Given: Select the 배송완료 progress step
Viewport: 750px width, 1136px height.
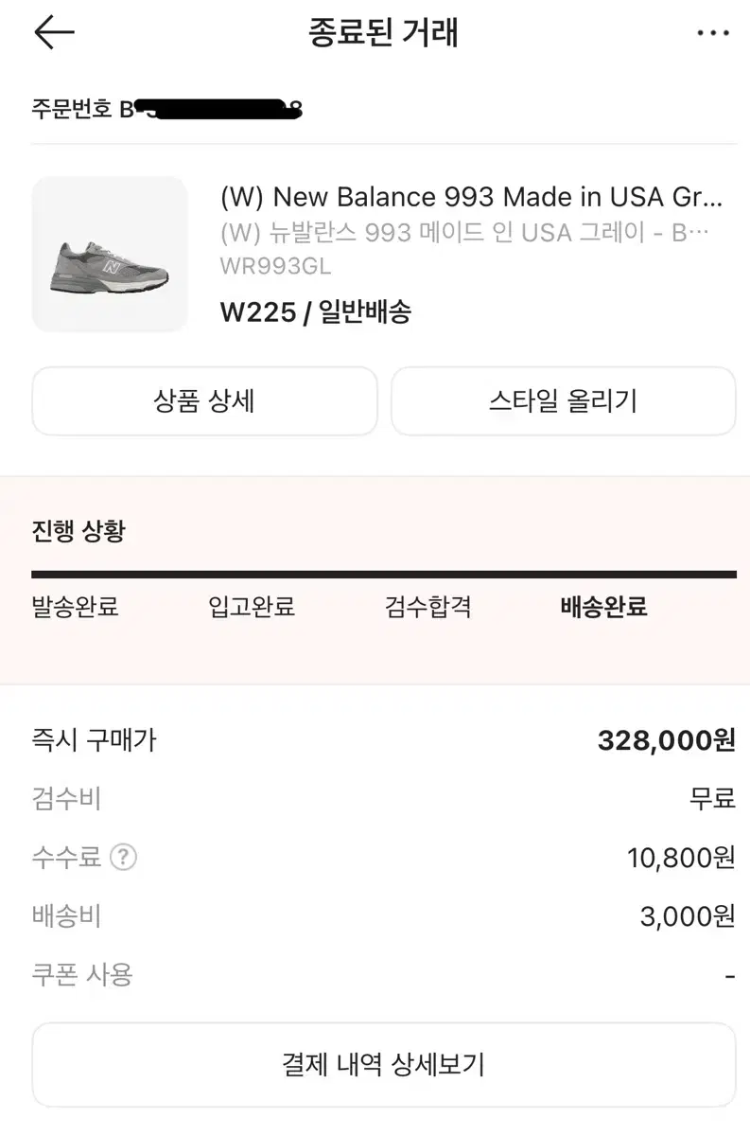Looking at the screenshot, I should click(x=603, y=607).
